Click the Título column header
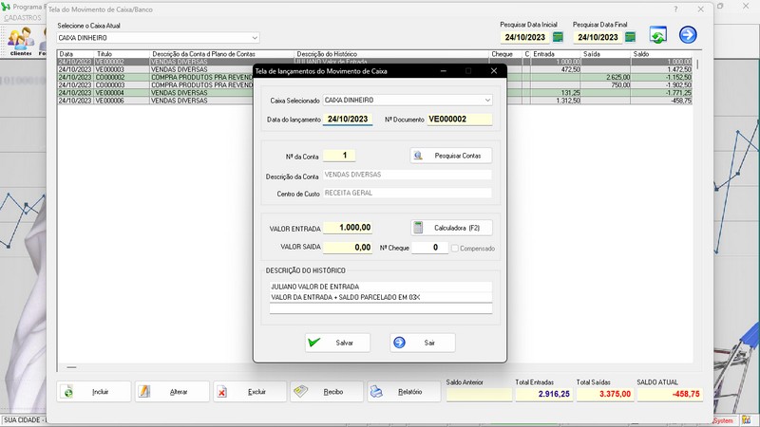 [122, 54]
